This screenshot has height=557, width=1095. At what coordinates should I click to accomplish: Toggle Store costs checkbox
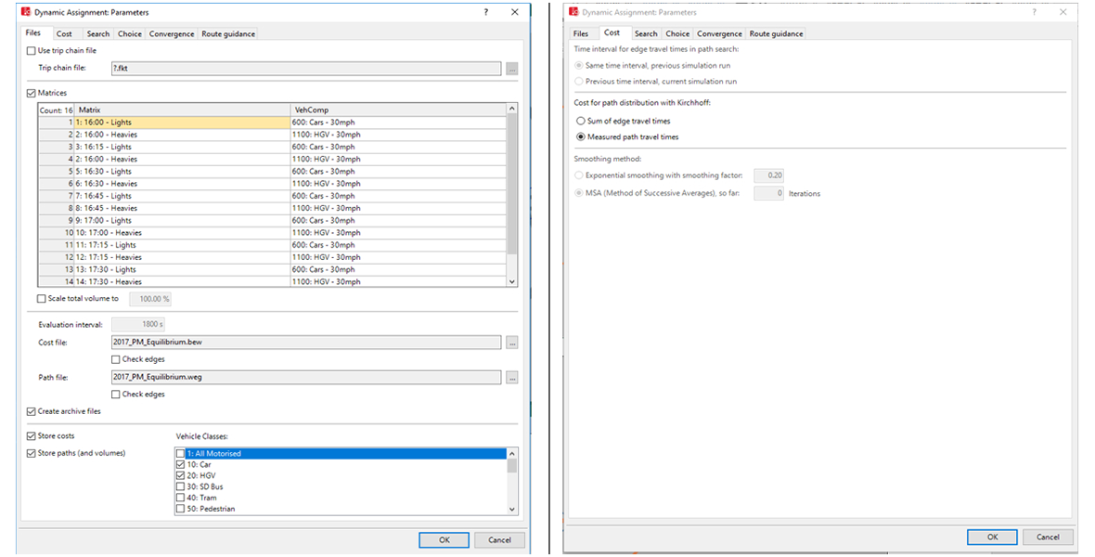pos(32,436)
